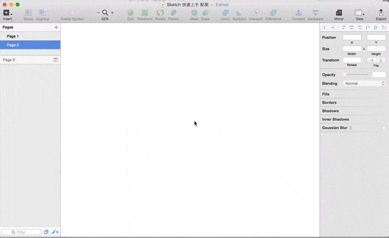Align left edges icon
The height and width of the screenshot is (238, 389).
pos(344,27)
